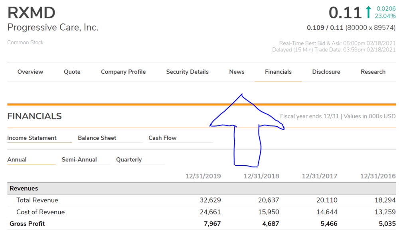Select the Income Statement view

(32, 138)
